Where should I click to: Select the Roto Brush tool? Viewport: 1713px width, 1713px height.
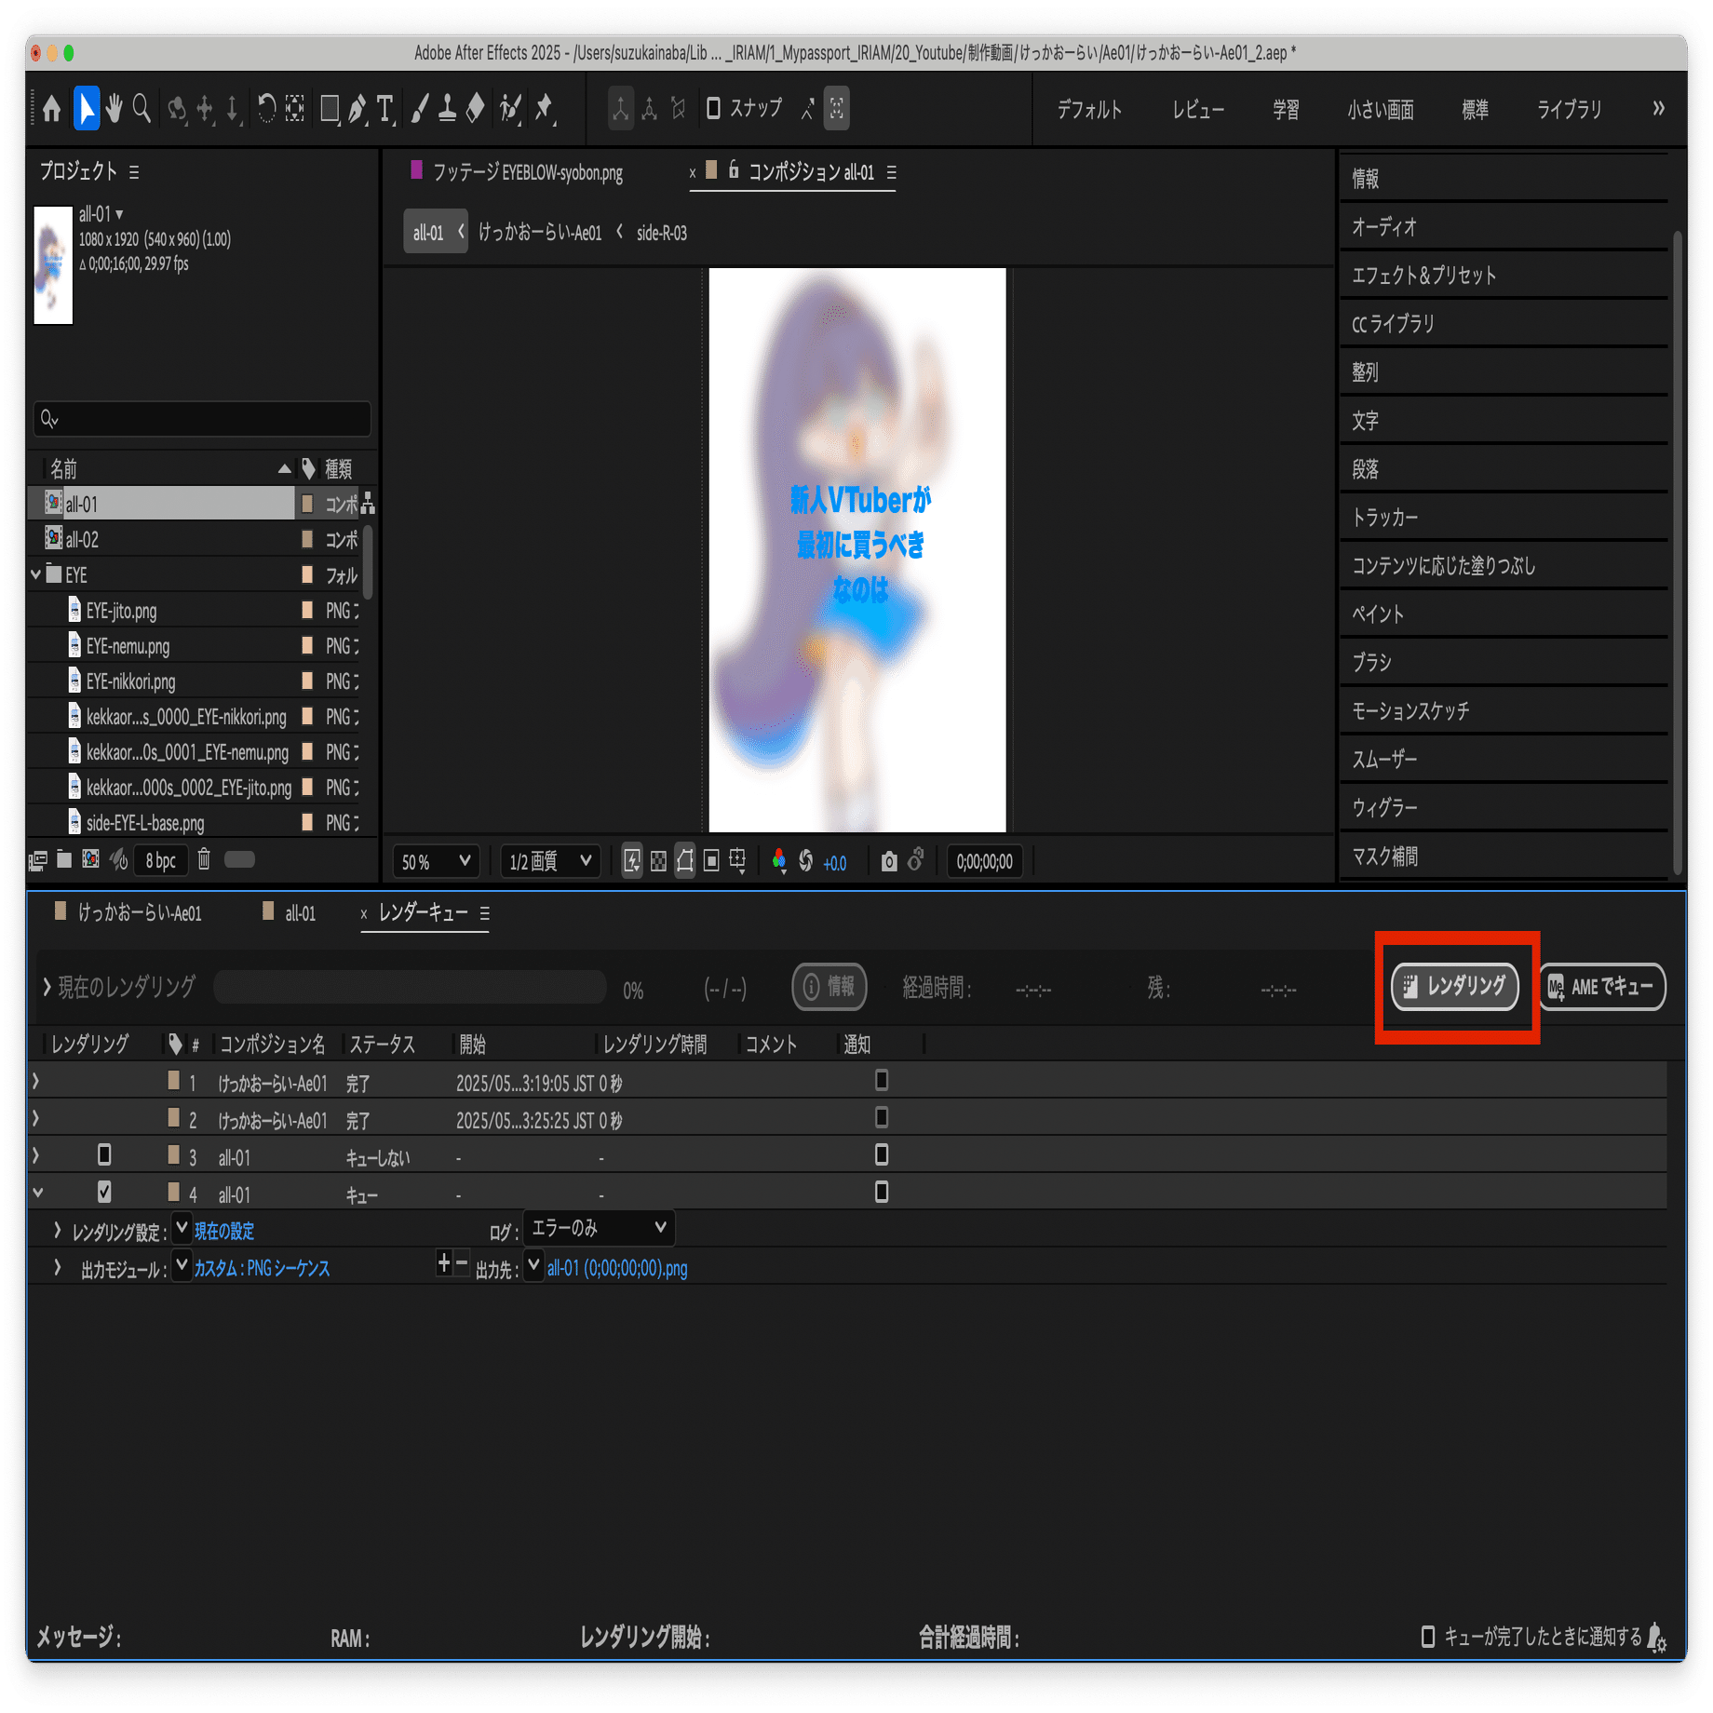[x=509, y=109]
